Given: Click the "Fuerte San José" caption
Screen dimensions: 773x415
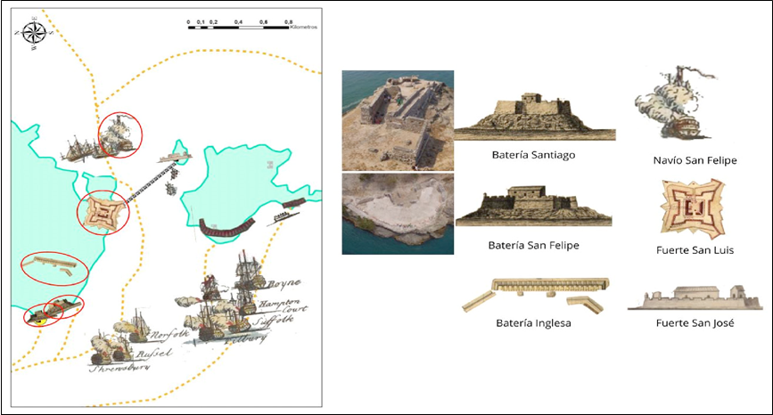Looking at the screenshot, I should click(x=694, y=323).
